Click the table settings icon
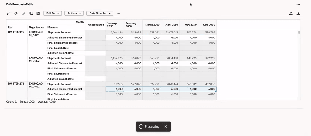The image size is (311, 136). point(31,13)
